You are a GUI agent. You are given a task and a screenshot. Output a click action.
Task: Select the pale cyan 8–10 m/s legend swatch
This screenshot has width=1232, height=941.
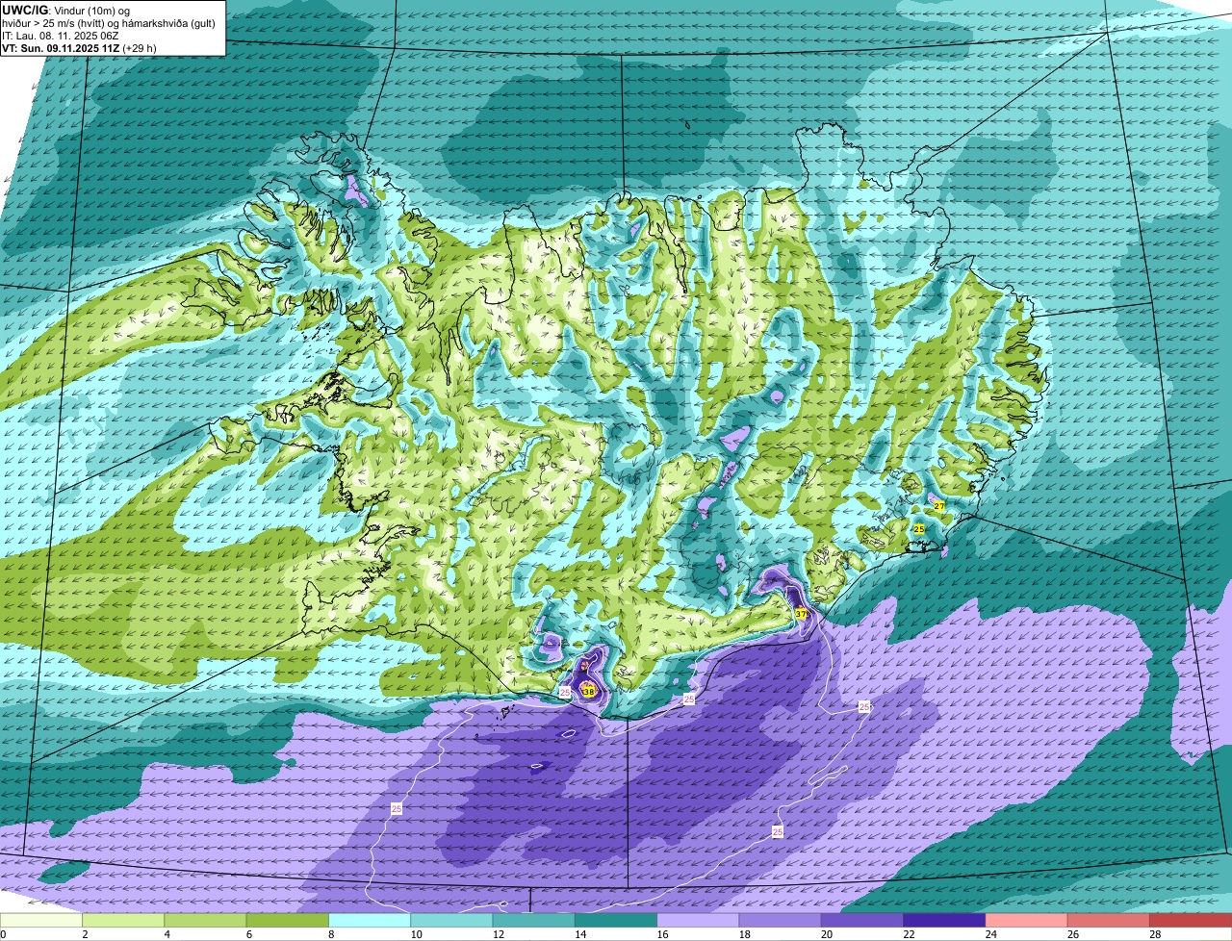370,920
